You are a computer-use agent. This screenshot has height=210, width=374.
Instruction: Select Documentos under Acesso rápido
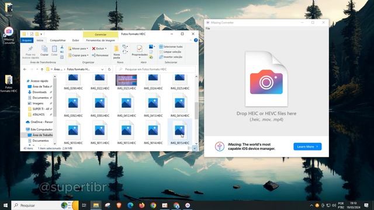[x=40, y=98]
